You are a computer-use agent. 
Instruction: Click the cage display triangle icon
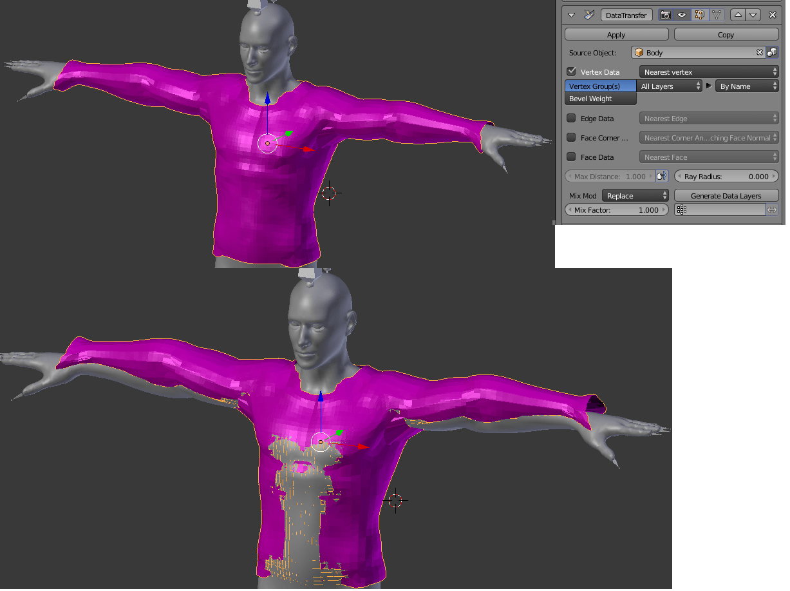716,15
